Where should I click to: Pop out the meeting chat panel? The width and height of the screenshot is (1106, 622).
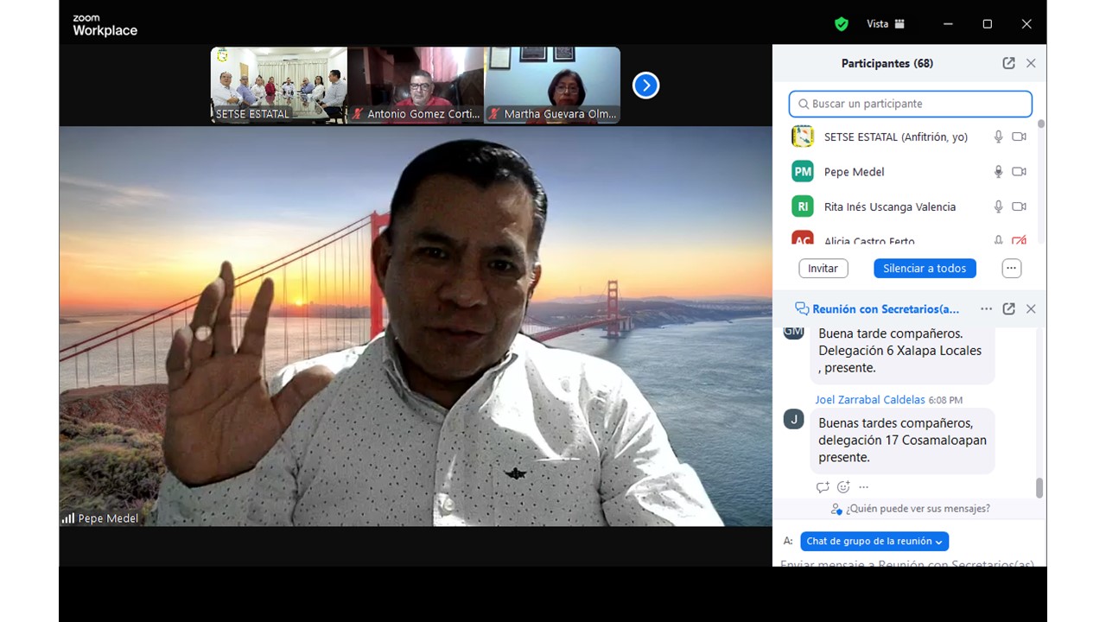(x=1008, y=308)
